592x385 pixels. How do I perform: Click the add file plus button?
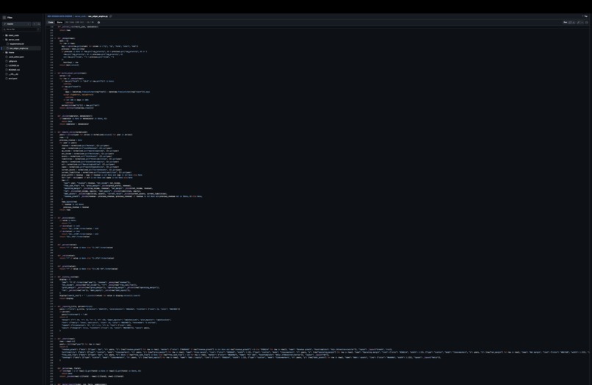pyautogui.click(x=35, y=24)
